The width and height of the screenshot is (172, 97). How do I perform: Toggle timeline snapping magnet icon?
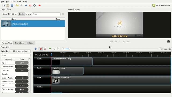coord(41,49)
